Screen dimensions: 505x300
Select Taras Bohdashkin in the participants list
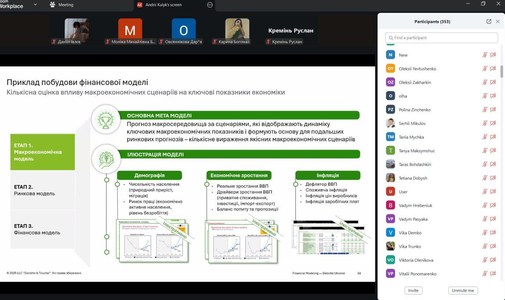pos(415,164)
